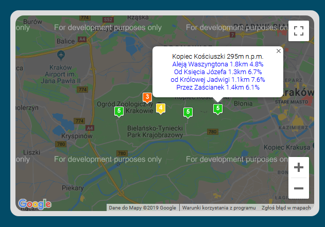The image size is (325, 227).
Task: Open Warunki korzystania z programu link
Action: pos(219,208)
